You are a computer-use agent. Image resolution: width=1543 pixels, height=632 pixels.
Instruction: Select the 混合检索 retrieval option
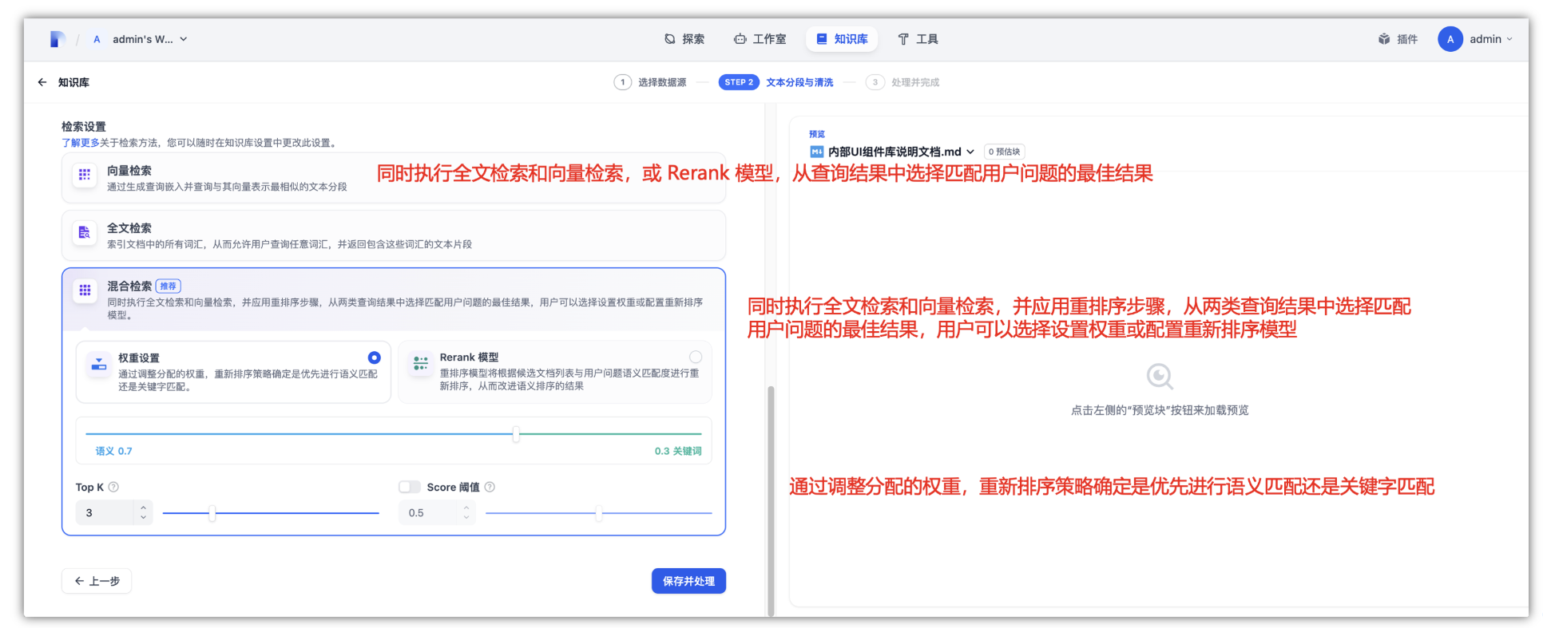[394, 299]
